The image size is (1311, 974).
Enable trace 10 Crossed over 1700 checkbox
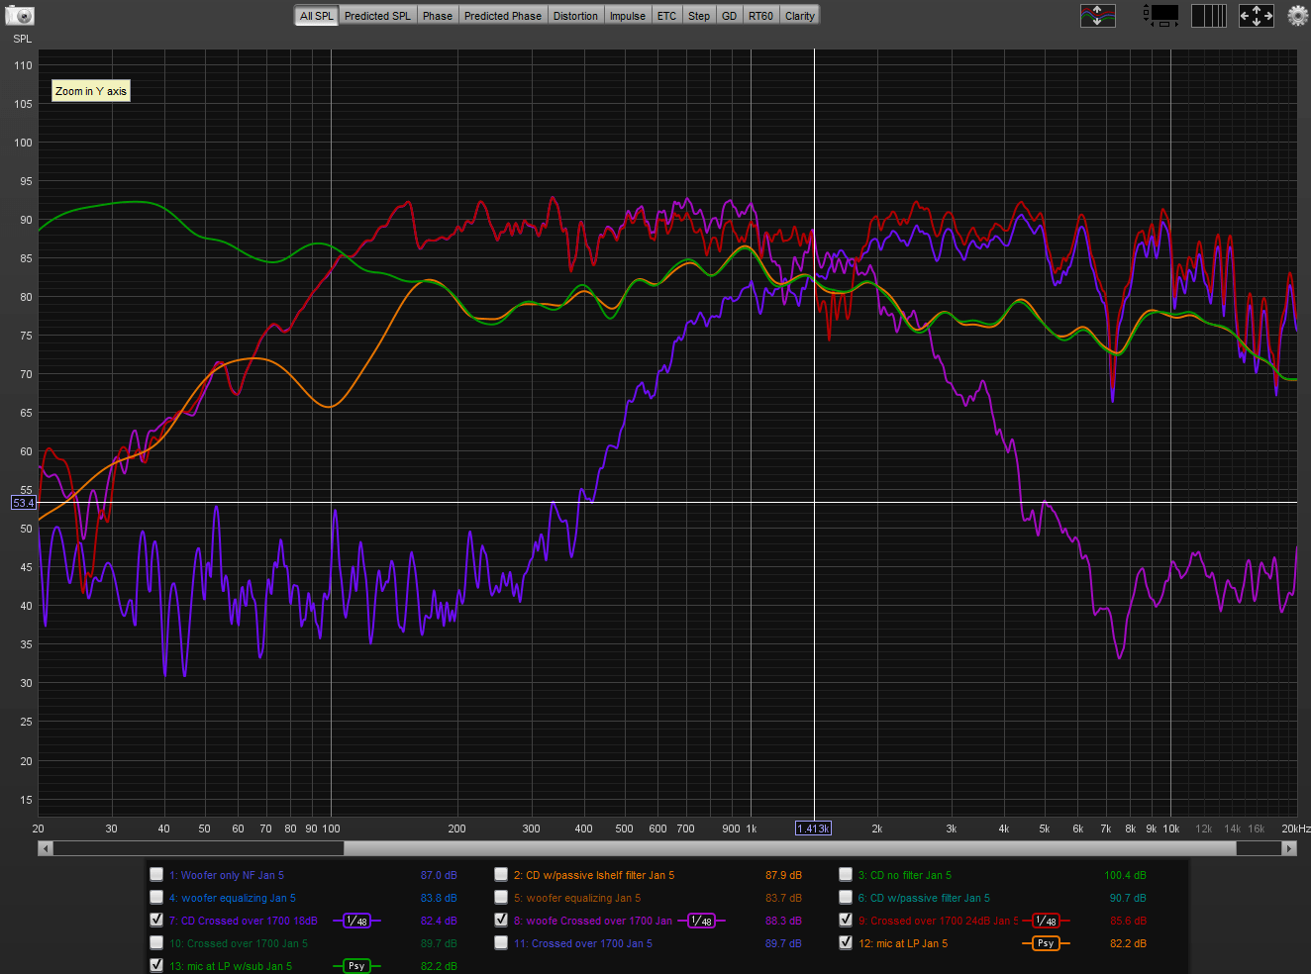click(156, 942)
